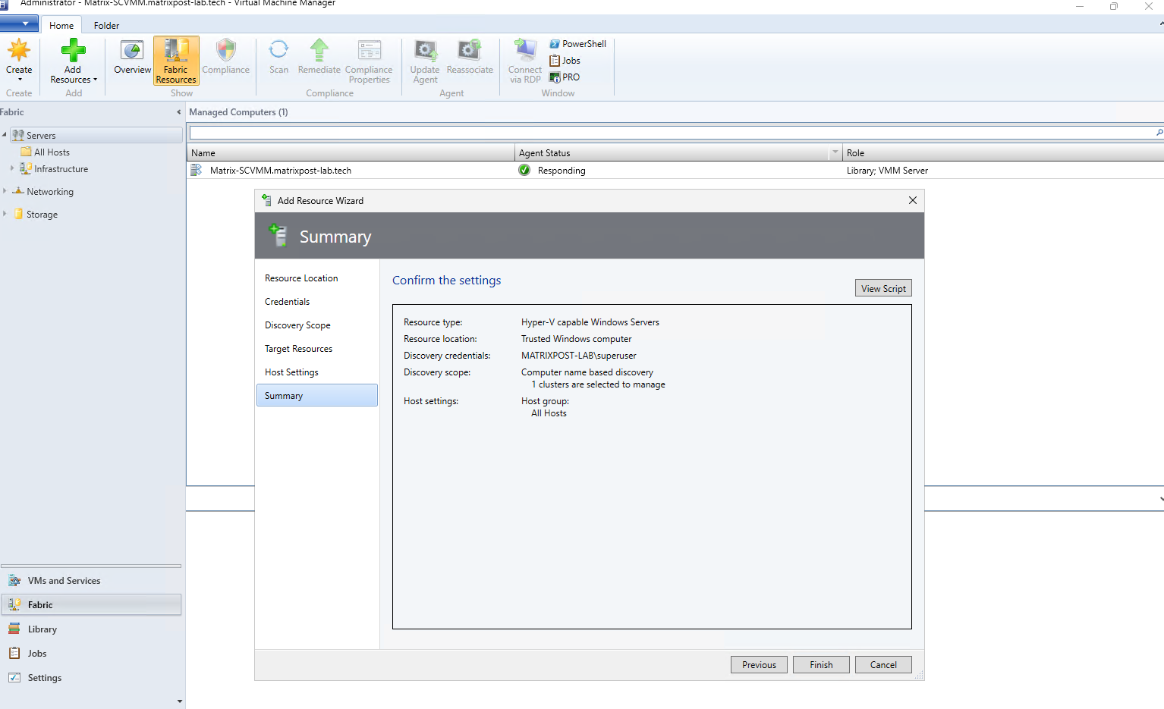Click the search magnifier icon
1164x709 pixels.
pos(1159,133)
